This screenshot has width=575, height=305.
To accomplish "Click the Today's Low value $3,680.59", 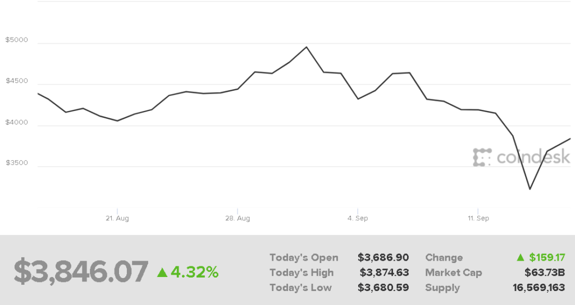I will coord(384,288).
